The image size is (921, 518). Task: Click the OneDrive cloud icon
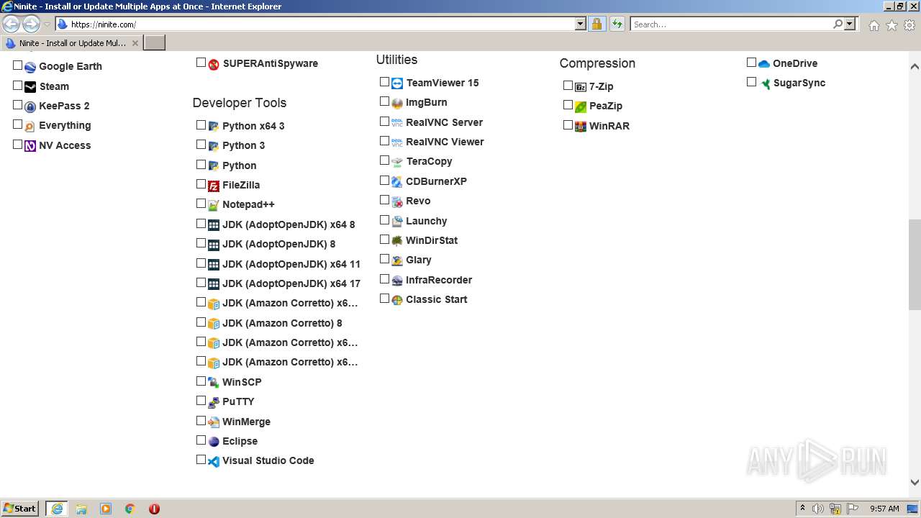pyautogui.click(x=764, y=64)
